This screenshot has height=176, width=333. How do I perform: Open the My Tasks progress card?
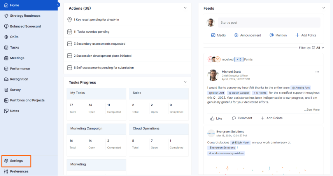point(96,104)
